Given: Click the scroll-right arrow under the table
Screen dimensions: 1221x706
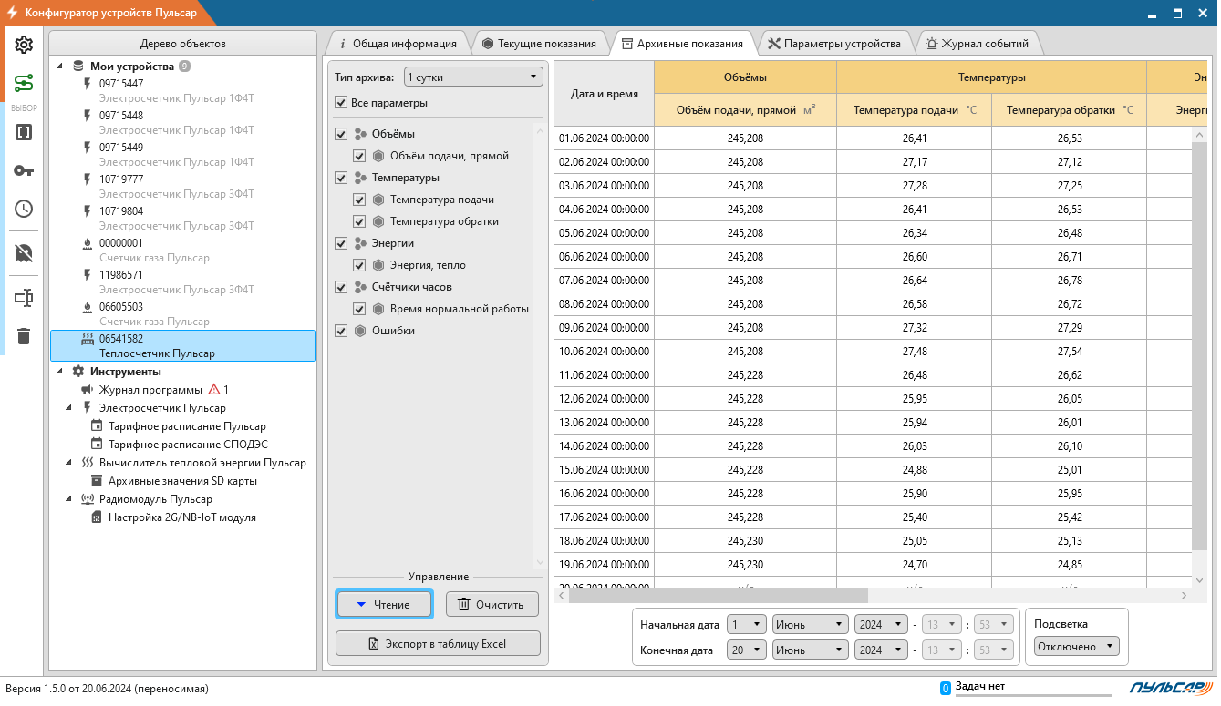Looking at the screenshot, I should [1185, 595].
